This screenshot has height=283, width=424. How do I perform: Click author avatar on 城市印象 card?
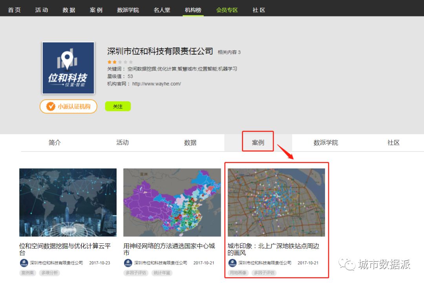coord(232,263)
